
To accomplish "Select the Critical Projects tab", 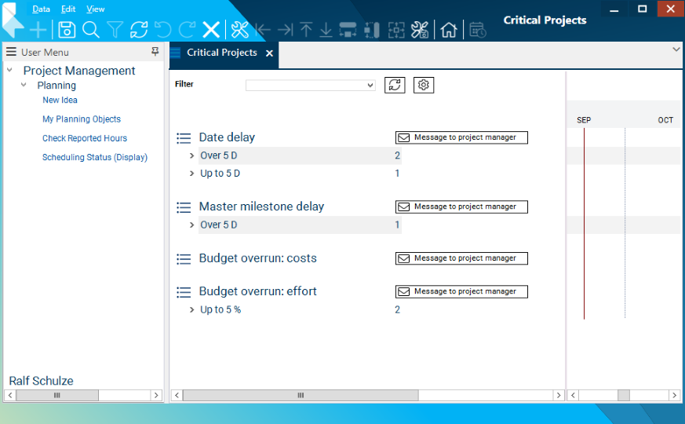I will 222,53.
